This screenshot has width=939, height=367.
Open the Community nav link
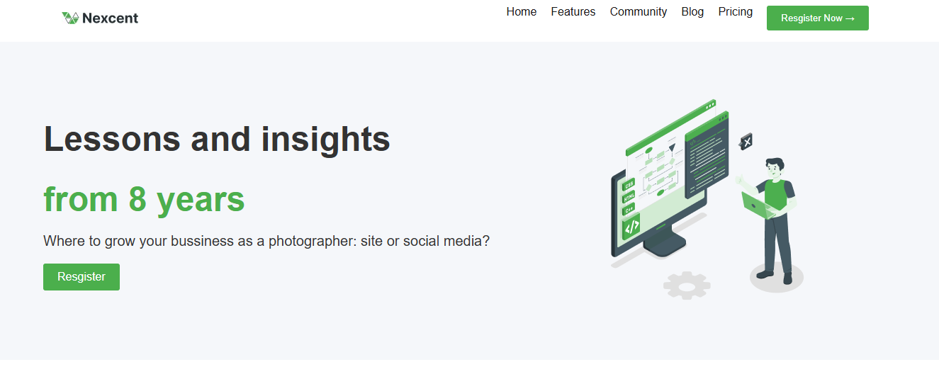point(639,12)
